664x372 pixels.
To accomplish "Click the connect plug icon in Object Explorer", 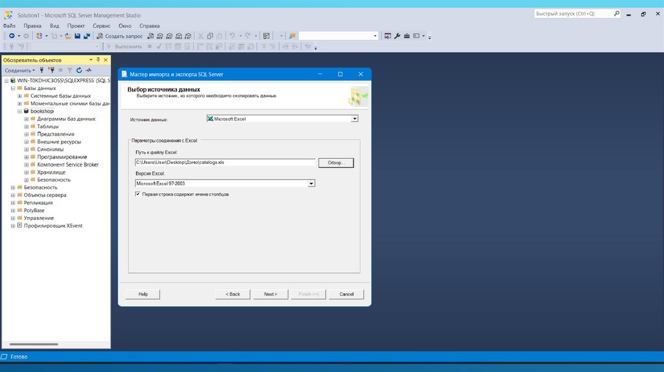I will pyautogui.click(x=41, y=70).
